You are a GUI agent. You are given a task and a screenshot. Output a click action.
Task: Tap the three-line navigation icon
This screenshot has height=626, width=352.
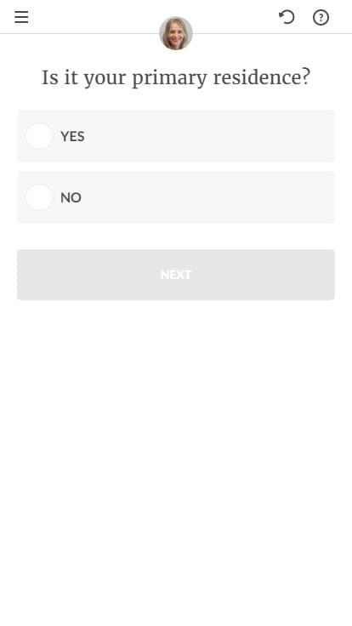[x=21, y=17]
